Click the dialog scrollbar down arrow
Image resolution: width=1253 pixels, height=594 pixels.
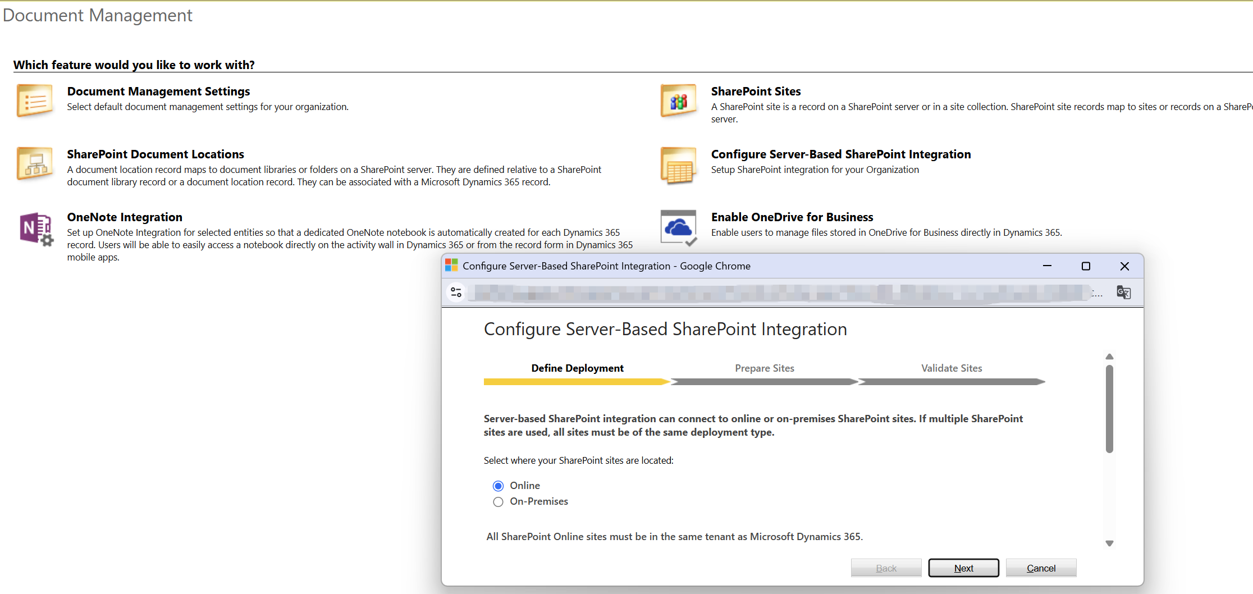(x=1109, y=543)
